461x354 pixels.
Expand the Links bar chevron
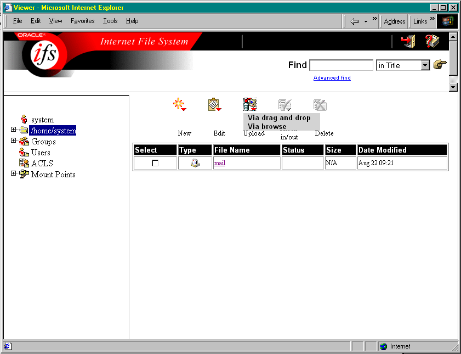pos(432,19)
